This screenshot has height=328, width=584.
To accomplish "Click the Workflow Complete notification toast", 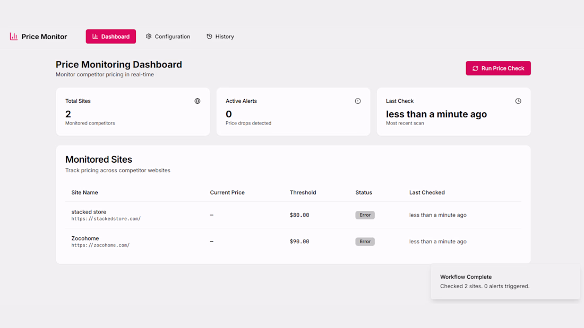I will pyautogui.click(x=505, y=281).
